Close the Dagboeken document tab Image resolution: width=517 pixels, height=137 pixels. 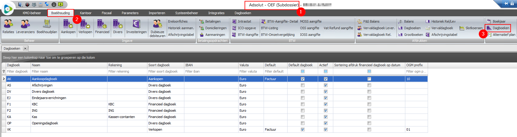25,48
